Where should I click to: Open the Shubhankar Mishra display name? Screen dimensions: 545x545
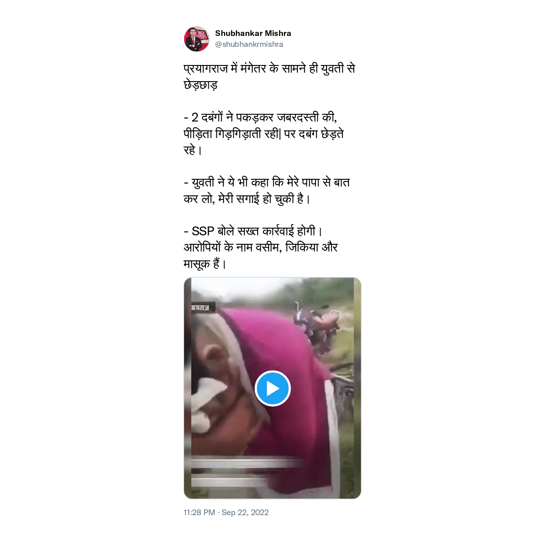coord(253,33)
